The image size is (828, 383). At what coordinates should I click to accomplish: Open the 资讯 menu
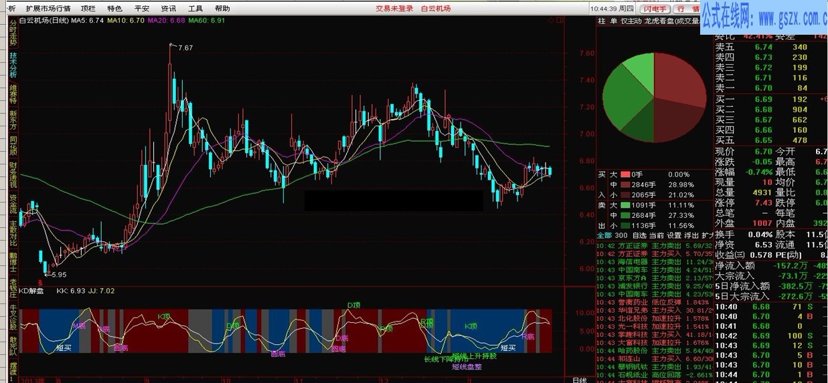[x=169, y=9]
